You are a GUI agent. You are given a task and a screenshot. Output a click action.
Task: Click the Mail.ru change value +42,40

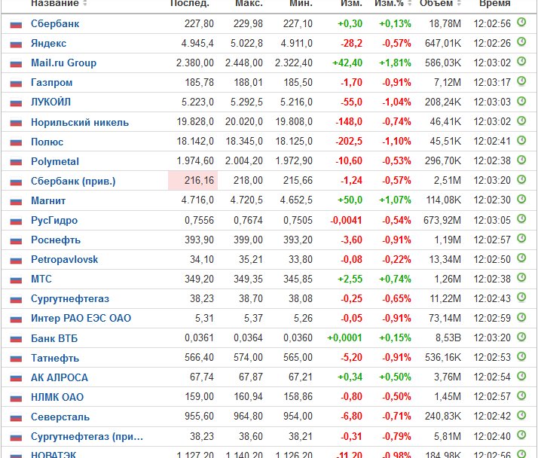pyautogui.click(x=347, y=63)
